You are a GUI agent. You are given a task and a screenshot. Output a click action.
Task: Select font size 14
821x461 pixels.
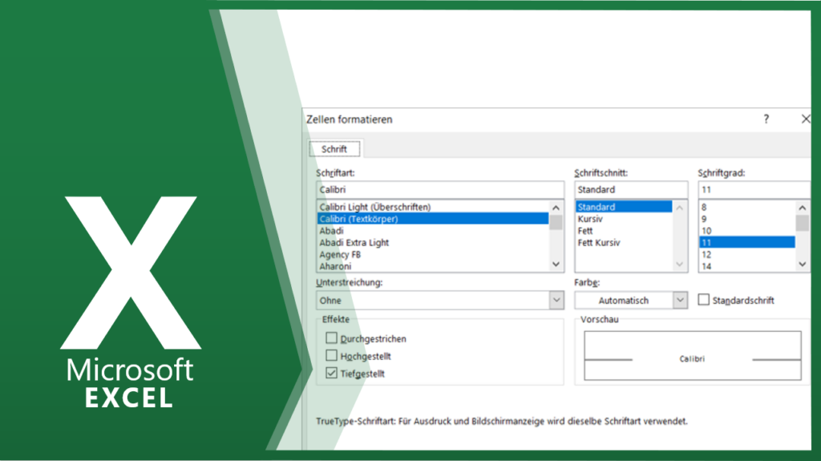tap(747, 266)
